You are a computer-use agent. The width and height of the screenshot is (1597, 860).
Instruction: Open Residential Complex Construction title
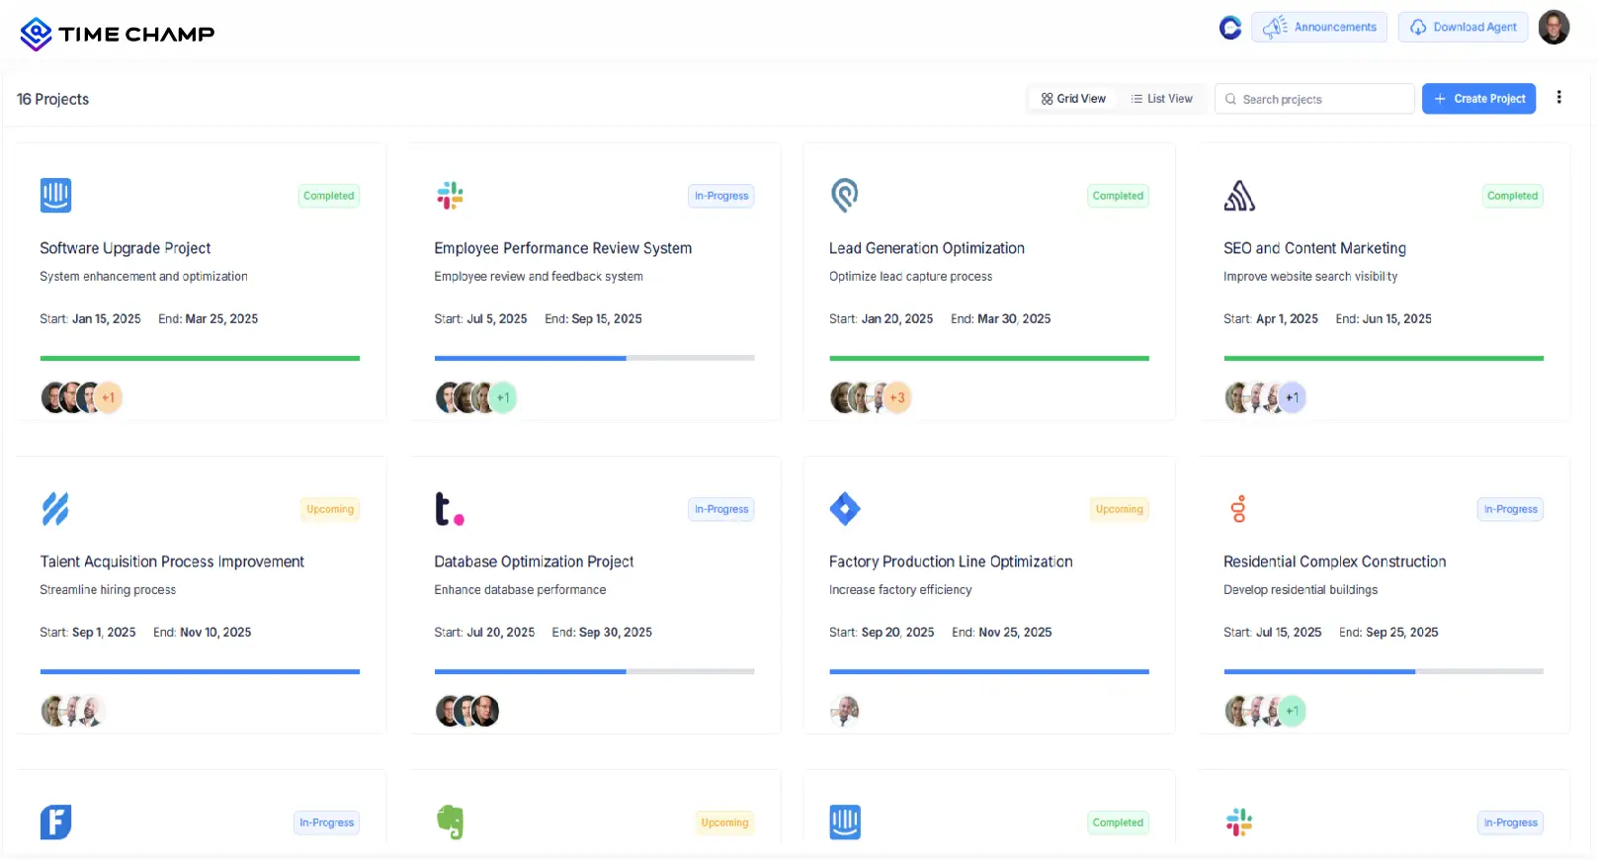point(1335,561)
